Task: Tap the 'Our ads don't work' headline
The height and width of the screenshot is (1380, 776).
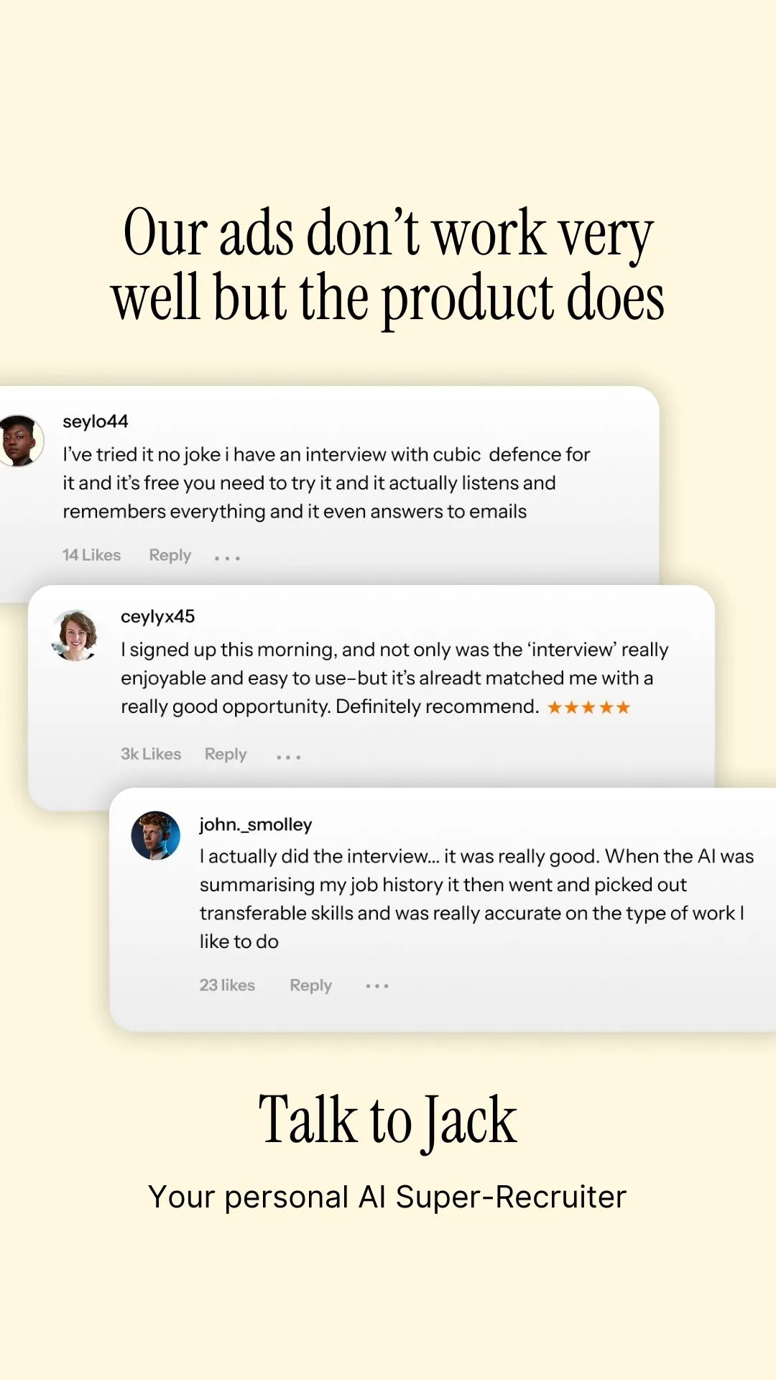Action: point(388,264)
